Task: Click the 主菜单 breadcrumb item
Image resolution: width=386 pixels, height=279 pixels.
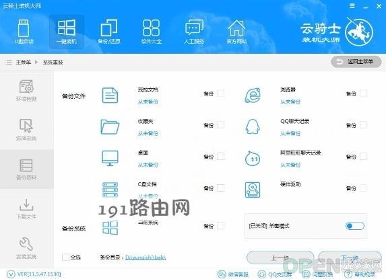Action: click(x=24, y=62)
